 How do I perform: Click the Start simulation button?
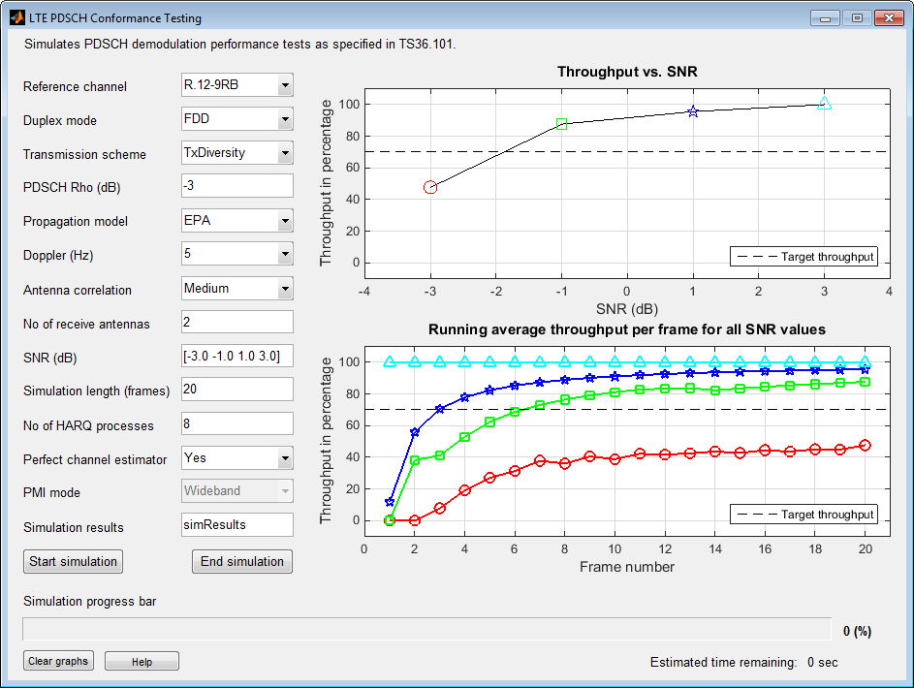(73, 562)
